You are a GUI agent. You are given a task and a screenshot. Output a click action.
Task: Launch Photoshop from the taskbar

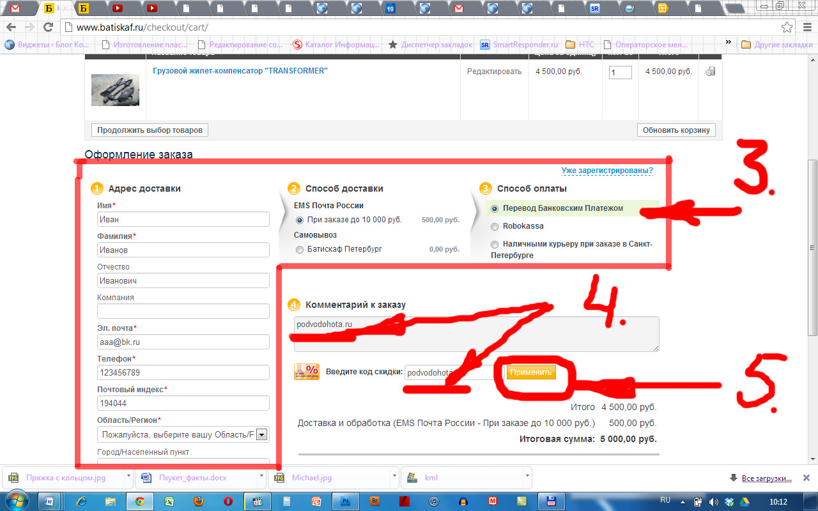pos(346,501)
